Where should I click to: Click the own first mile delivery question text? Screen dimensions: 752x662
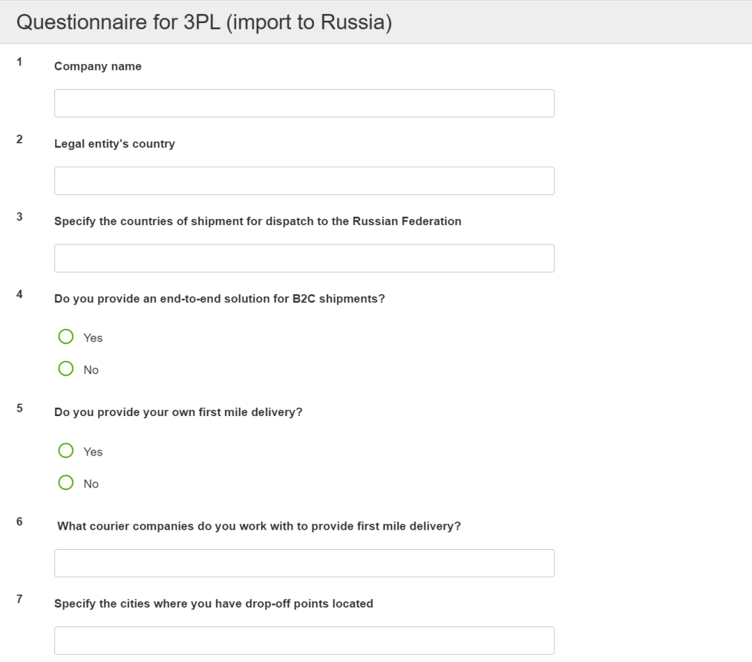pos(178,412)
